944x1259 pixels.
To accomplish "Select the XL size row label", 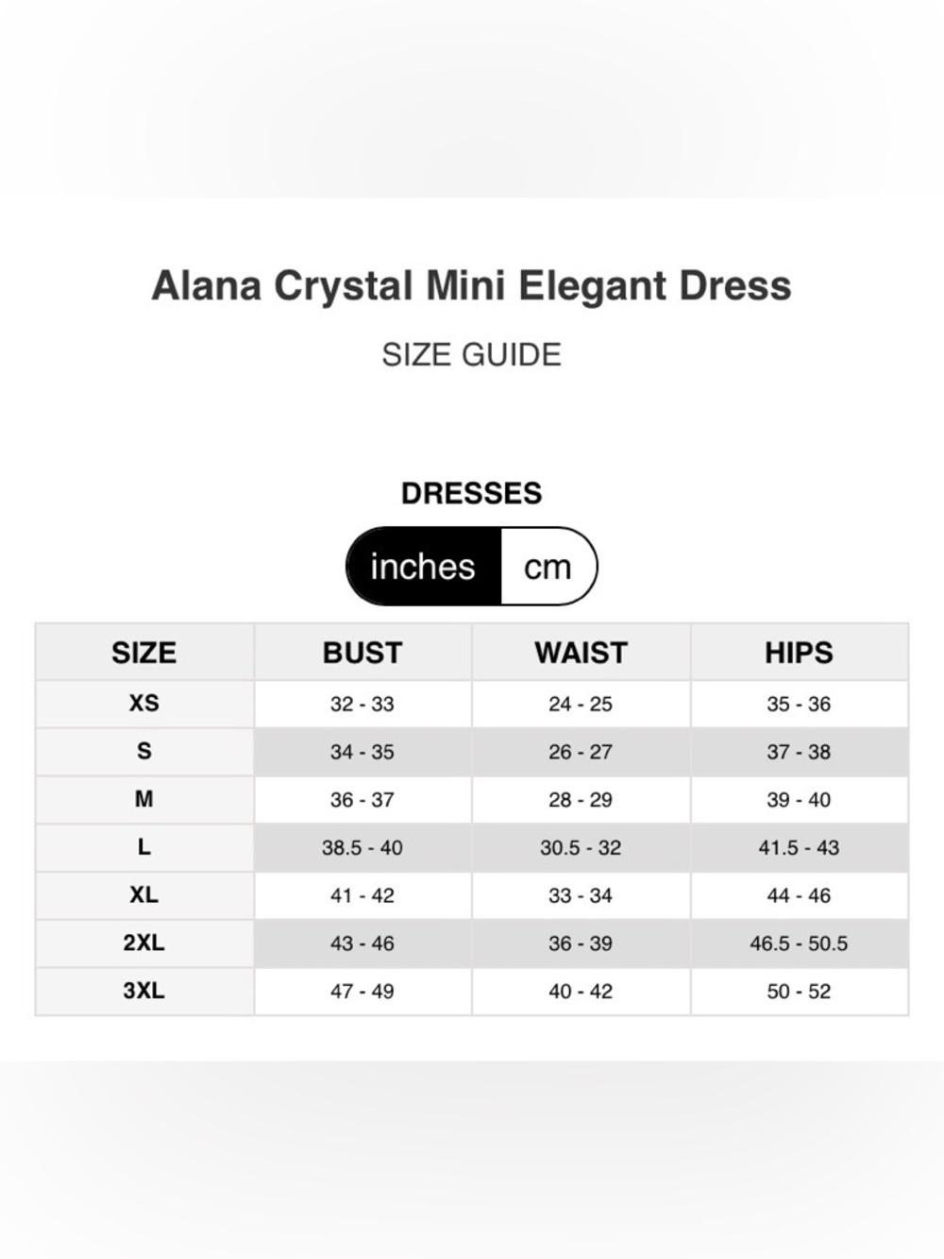I will click(144, 895).
